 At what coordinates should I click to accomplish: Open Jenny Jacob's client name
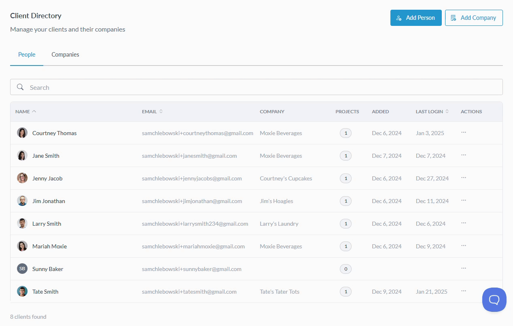click(x=47, y=178)
